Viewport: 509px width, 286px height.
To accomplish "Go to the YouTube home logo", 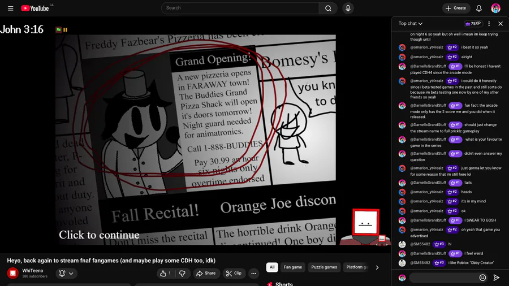I will 35,8.
